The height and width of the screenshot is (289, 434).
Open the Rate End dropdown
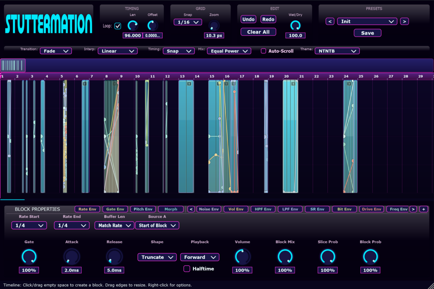click(72, 226)
